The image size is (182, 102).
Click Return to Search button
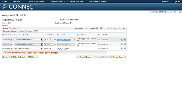tap(18, 57)
